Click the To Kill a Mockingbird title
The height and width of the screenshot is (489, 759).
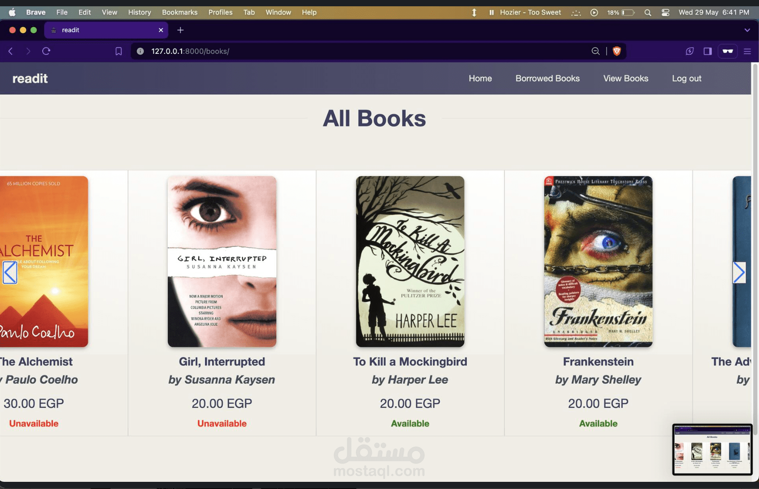(410, 362)
